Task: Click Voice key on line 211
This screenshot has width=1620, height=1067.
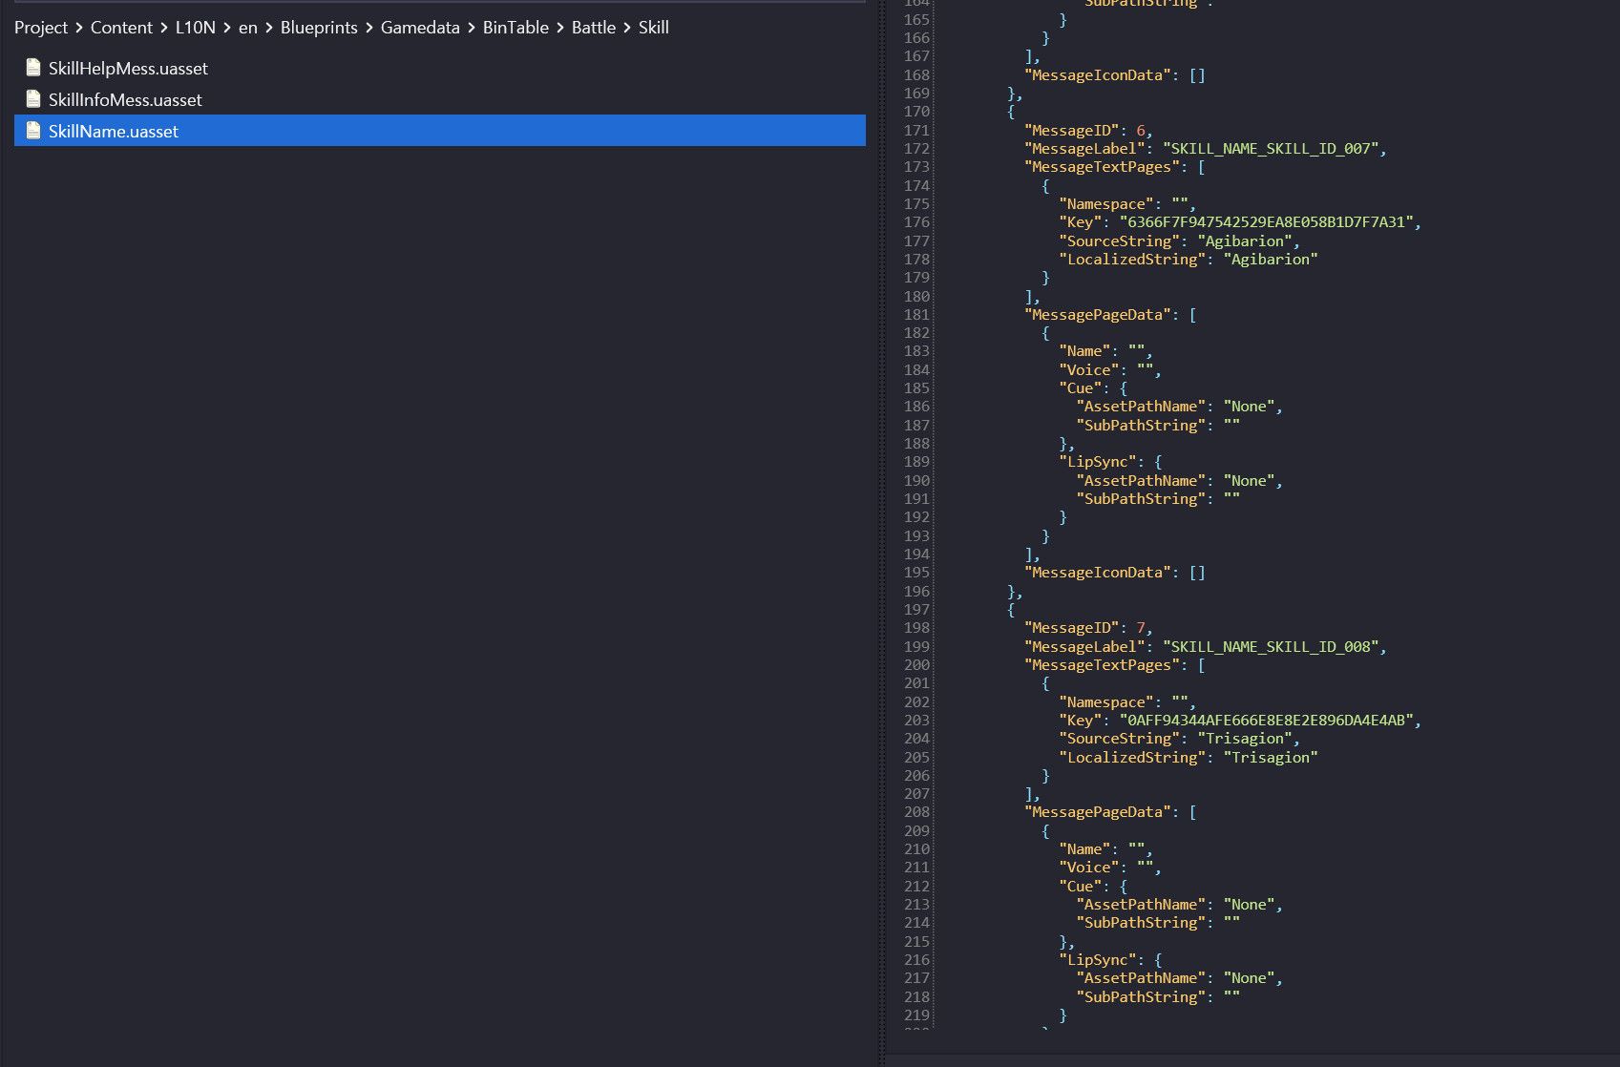Action: pos(1089,868)
